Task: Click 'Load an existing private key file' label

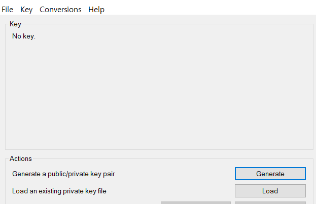Action: click(x=59, y=191)
